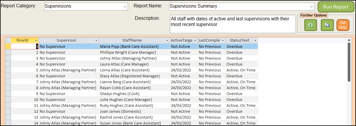
Task: Click the select-all corner of datasheet
Action: [8, 40]
